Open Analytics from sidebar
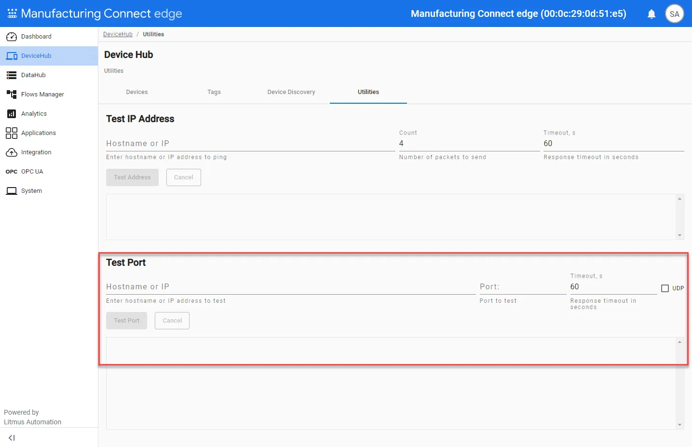This screenshot has width=692, height=447. point(49,114)
